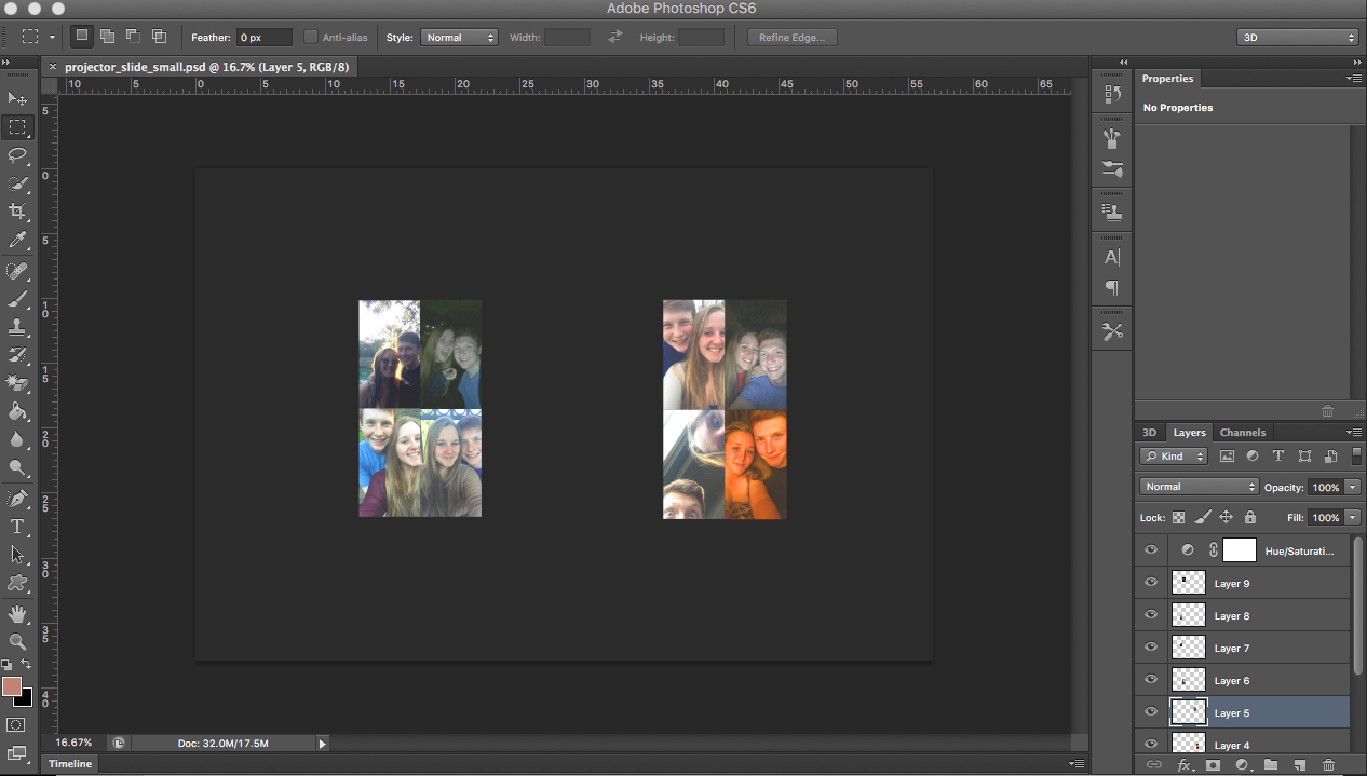Click the delete layer trash icon
Screen dimensions: 1367x776
point(1329,765)
